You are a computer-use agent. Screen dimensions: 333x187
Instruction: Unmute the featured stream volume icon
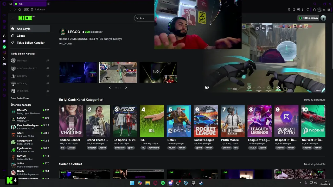[207, 88]
